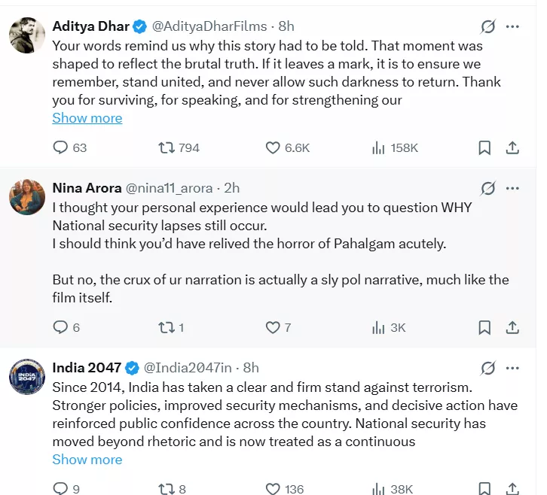Share India 2047's tweet
547x495 pixels.
[x=512, y=489]
